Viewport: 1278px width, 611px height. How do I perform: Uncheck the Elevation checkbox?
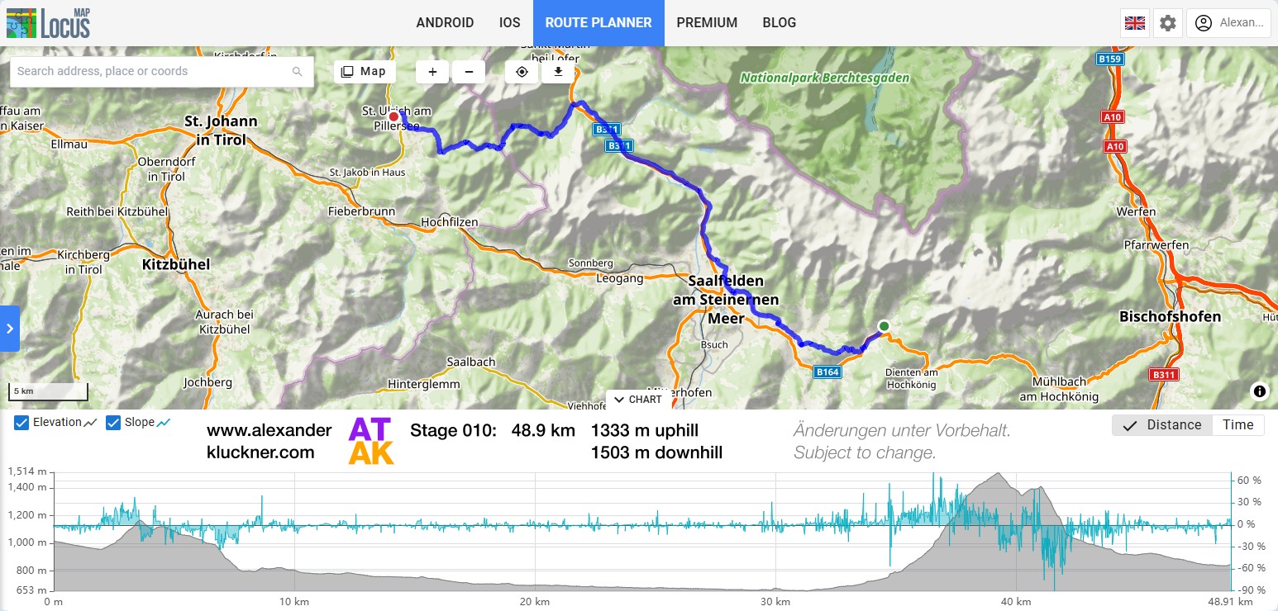[x=22, y=423]
